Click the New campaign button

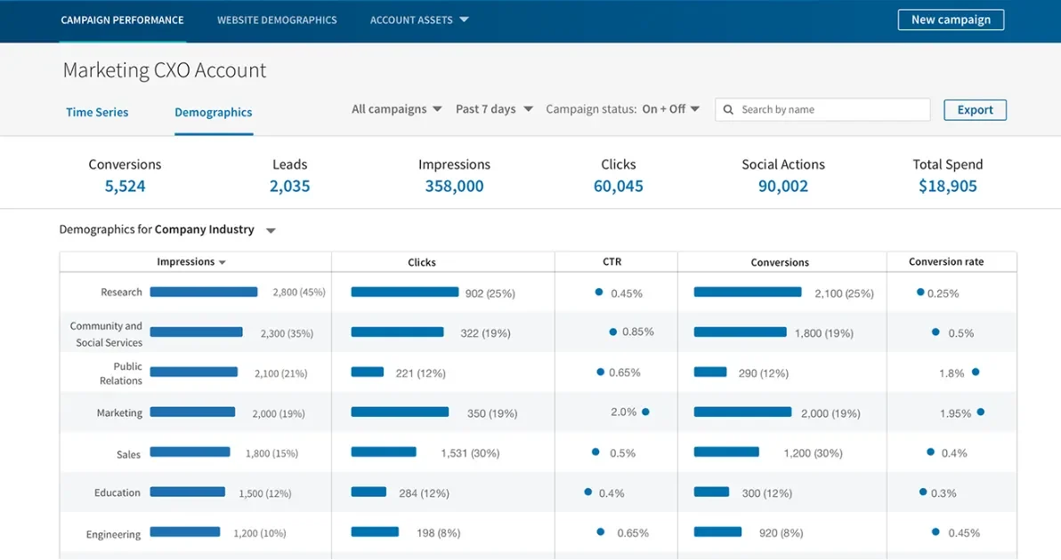click(x=951, y=19)
